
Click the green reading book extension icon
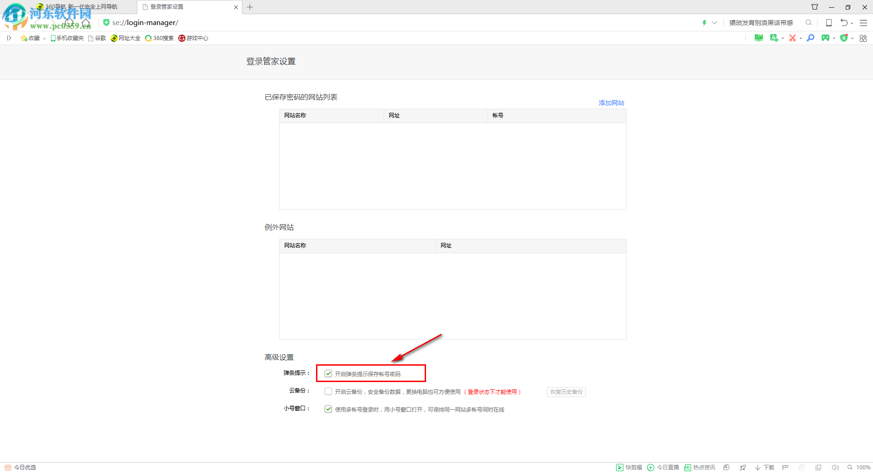[759, 38]
